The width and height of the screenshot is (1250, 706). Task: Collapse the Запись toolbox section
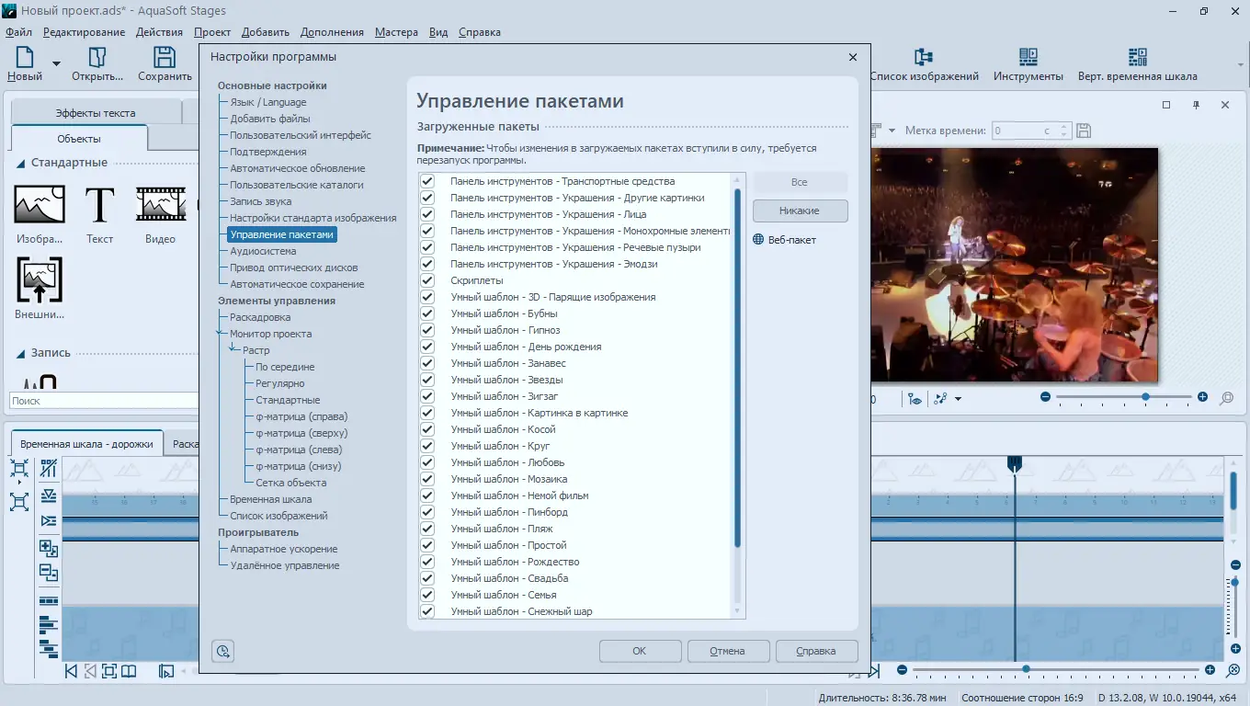pos(20,353)
